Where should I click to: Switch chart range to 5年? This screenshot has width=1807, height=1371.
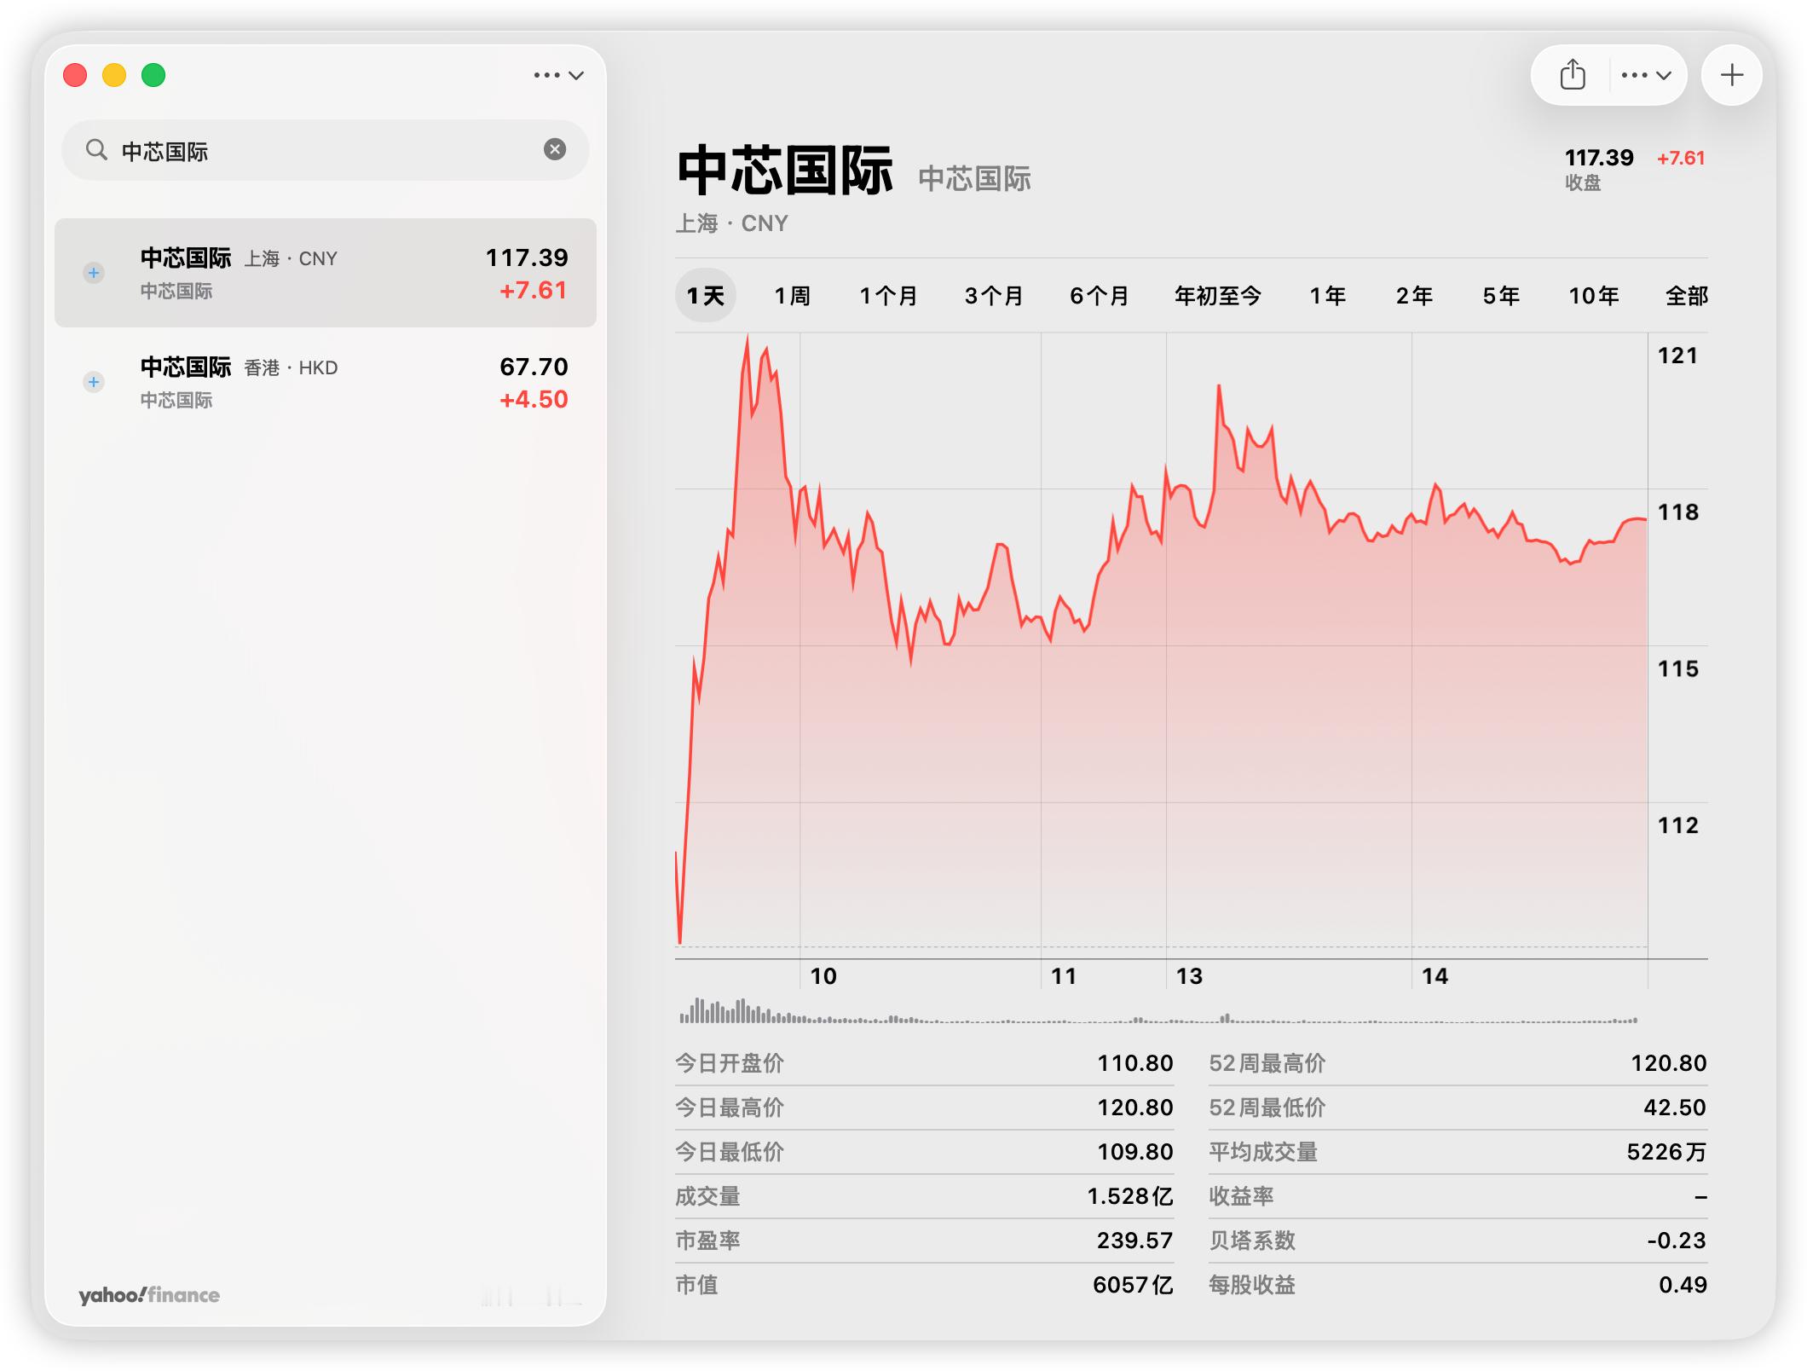1501,296
